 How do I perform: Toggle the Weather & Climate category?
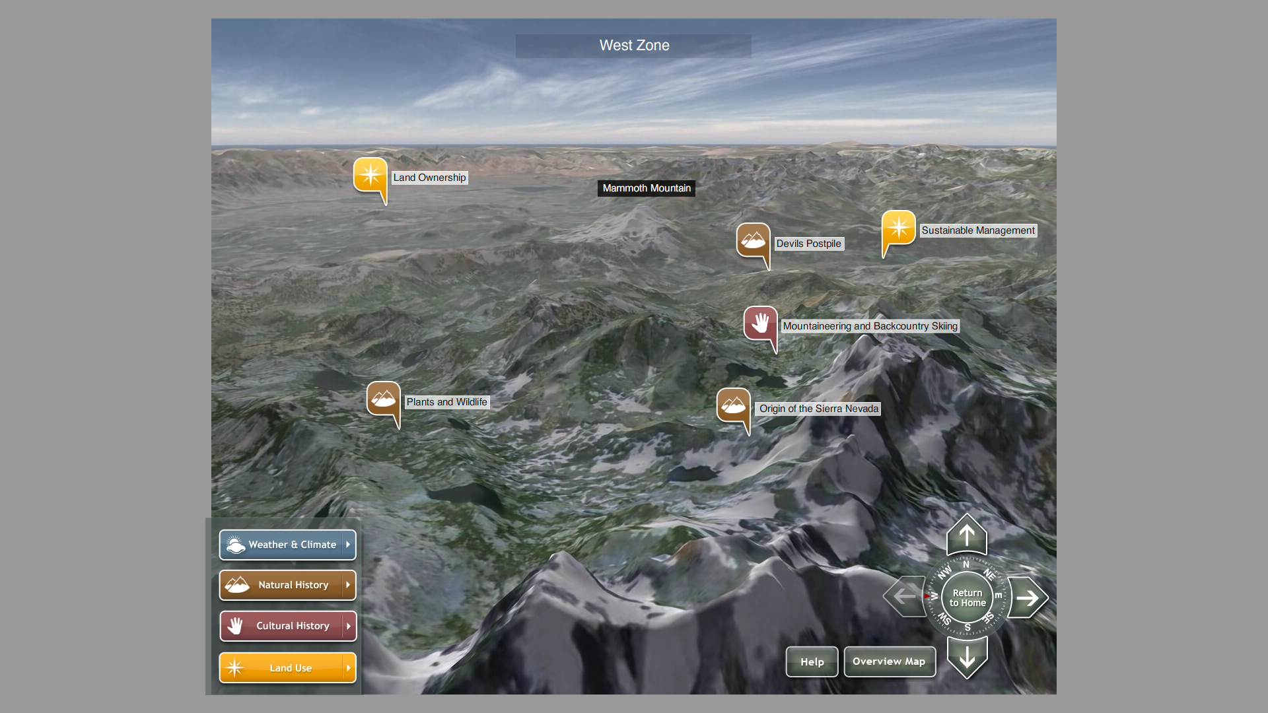[281, 545]
